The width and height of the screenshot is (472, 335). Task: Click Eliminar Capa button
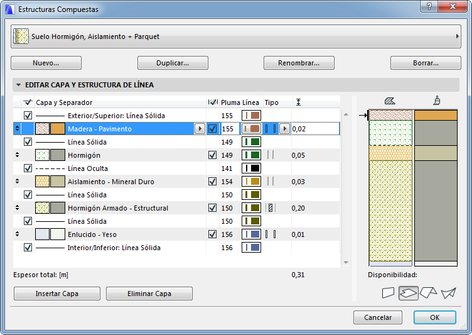[149, 294]
